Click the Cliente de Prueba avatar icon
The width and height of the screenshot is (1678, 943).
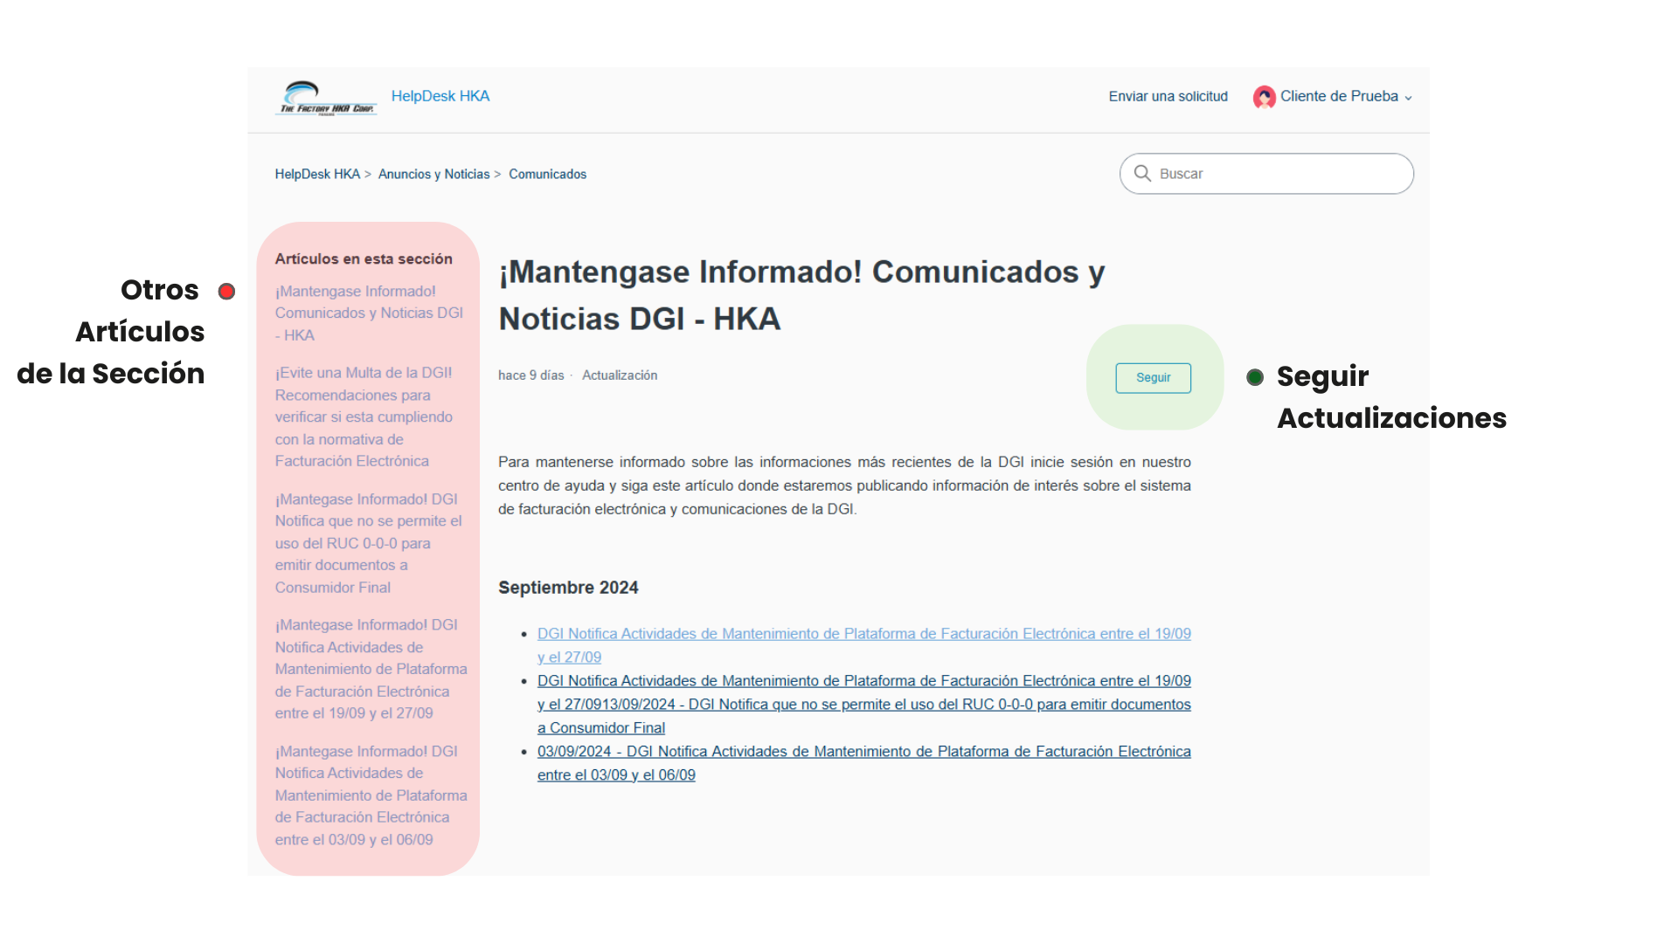pyautogui.click(x=1265, y=97)
